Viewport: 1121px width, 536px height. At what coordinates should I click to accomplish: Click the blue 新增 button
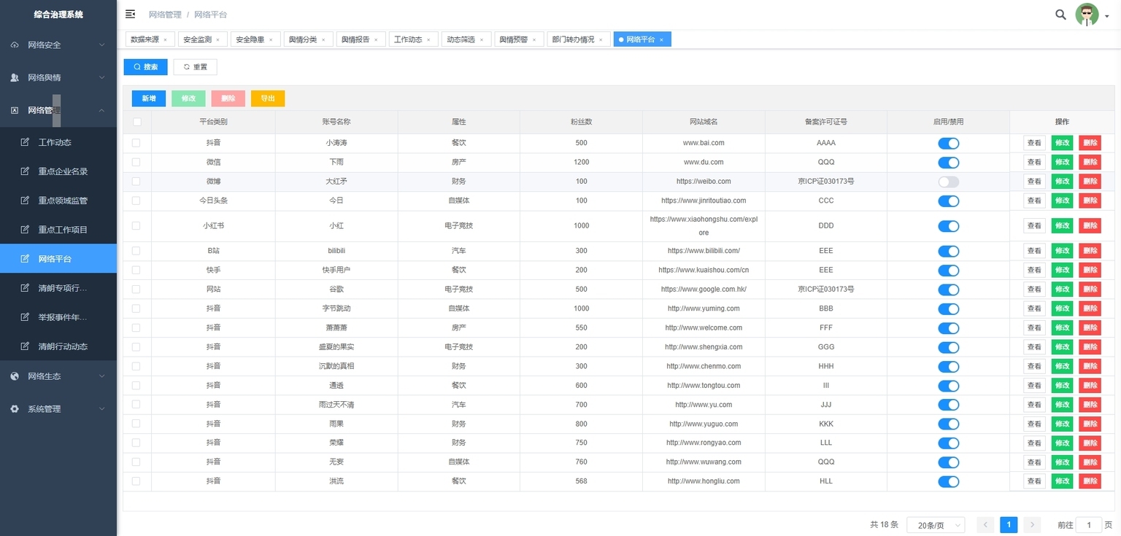pyautogui.click(x=149, y=98)
